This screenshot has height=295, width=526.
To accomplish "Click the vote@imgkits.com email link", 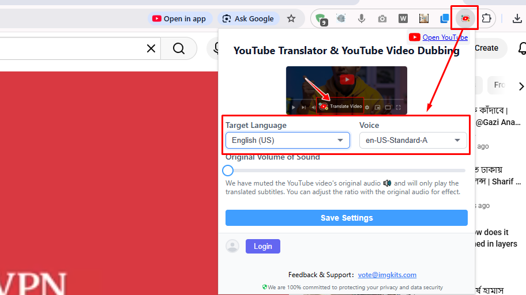I will pos(387,275).
